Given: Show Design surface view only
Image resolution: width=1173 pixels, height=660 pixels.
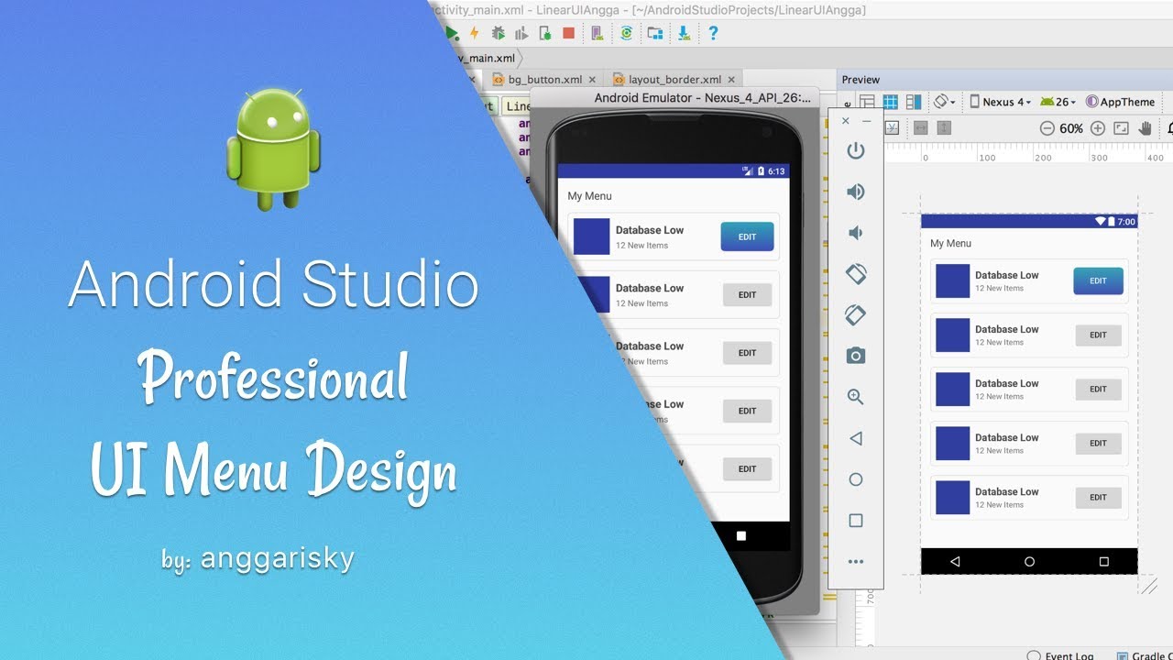Looking at the screenshot, I should pos(867,102).
